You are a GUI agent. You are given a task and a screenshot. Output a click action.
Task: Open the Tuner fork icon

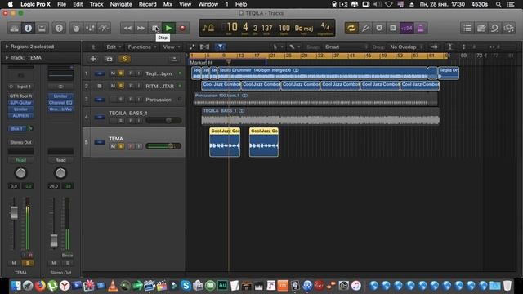[365, 29]
